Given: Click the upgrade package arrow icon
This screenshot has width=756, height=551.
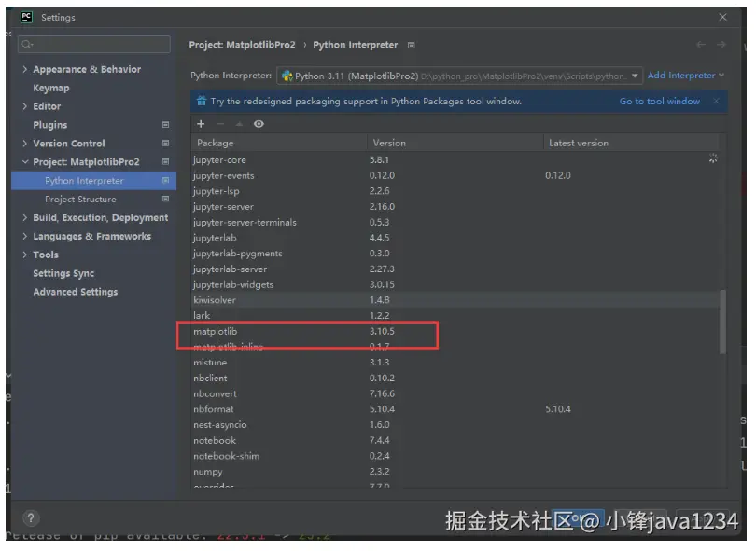Looking at the screenshot, I should pyautogui.click(x=239, y=124).
